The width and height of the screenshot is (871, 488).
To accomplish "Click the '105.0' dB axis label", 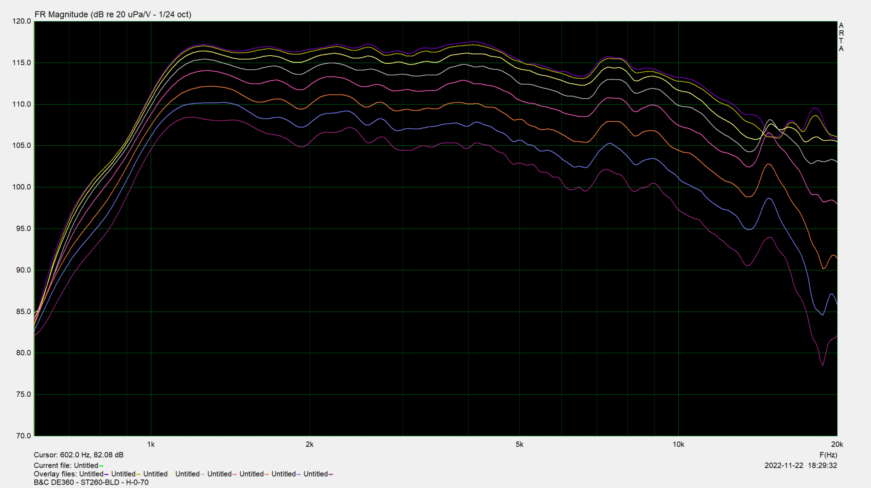I will coord(22,146).
